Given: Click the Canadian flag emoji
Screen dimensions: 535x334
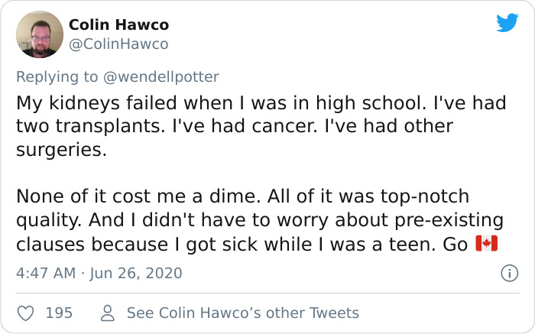Looking at the screenshot, I should (x=487, y=245).
